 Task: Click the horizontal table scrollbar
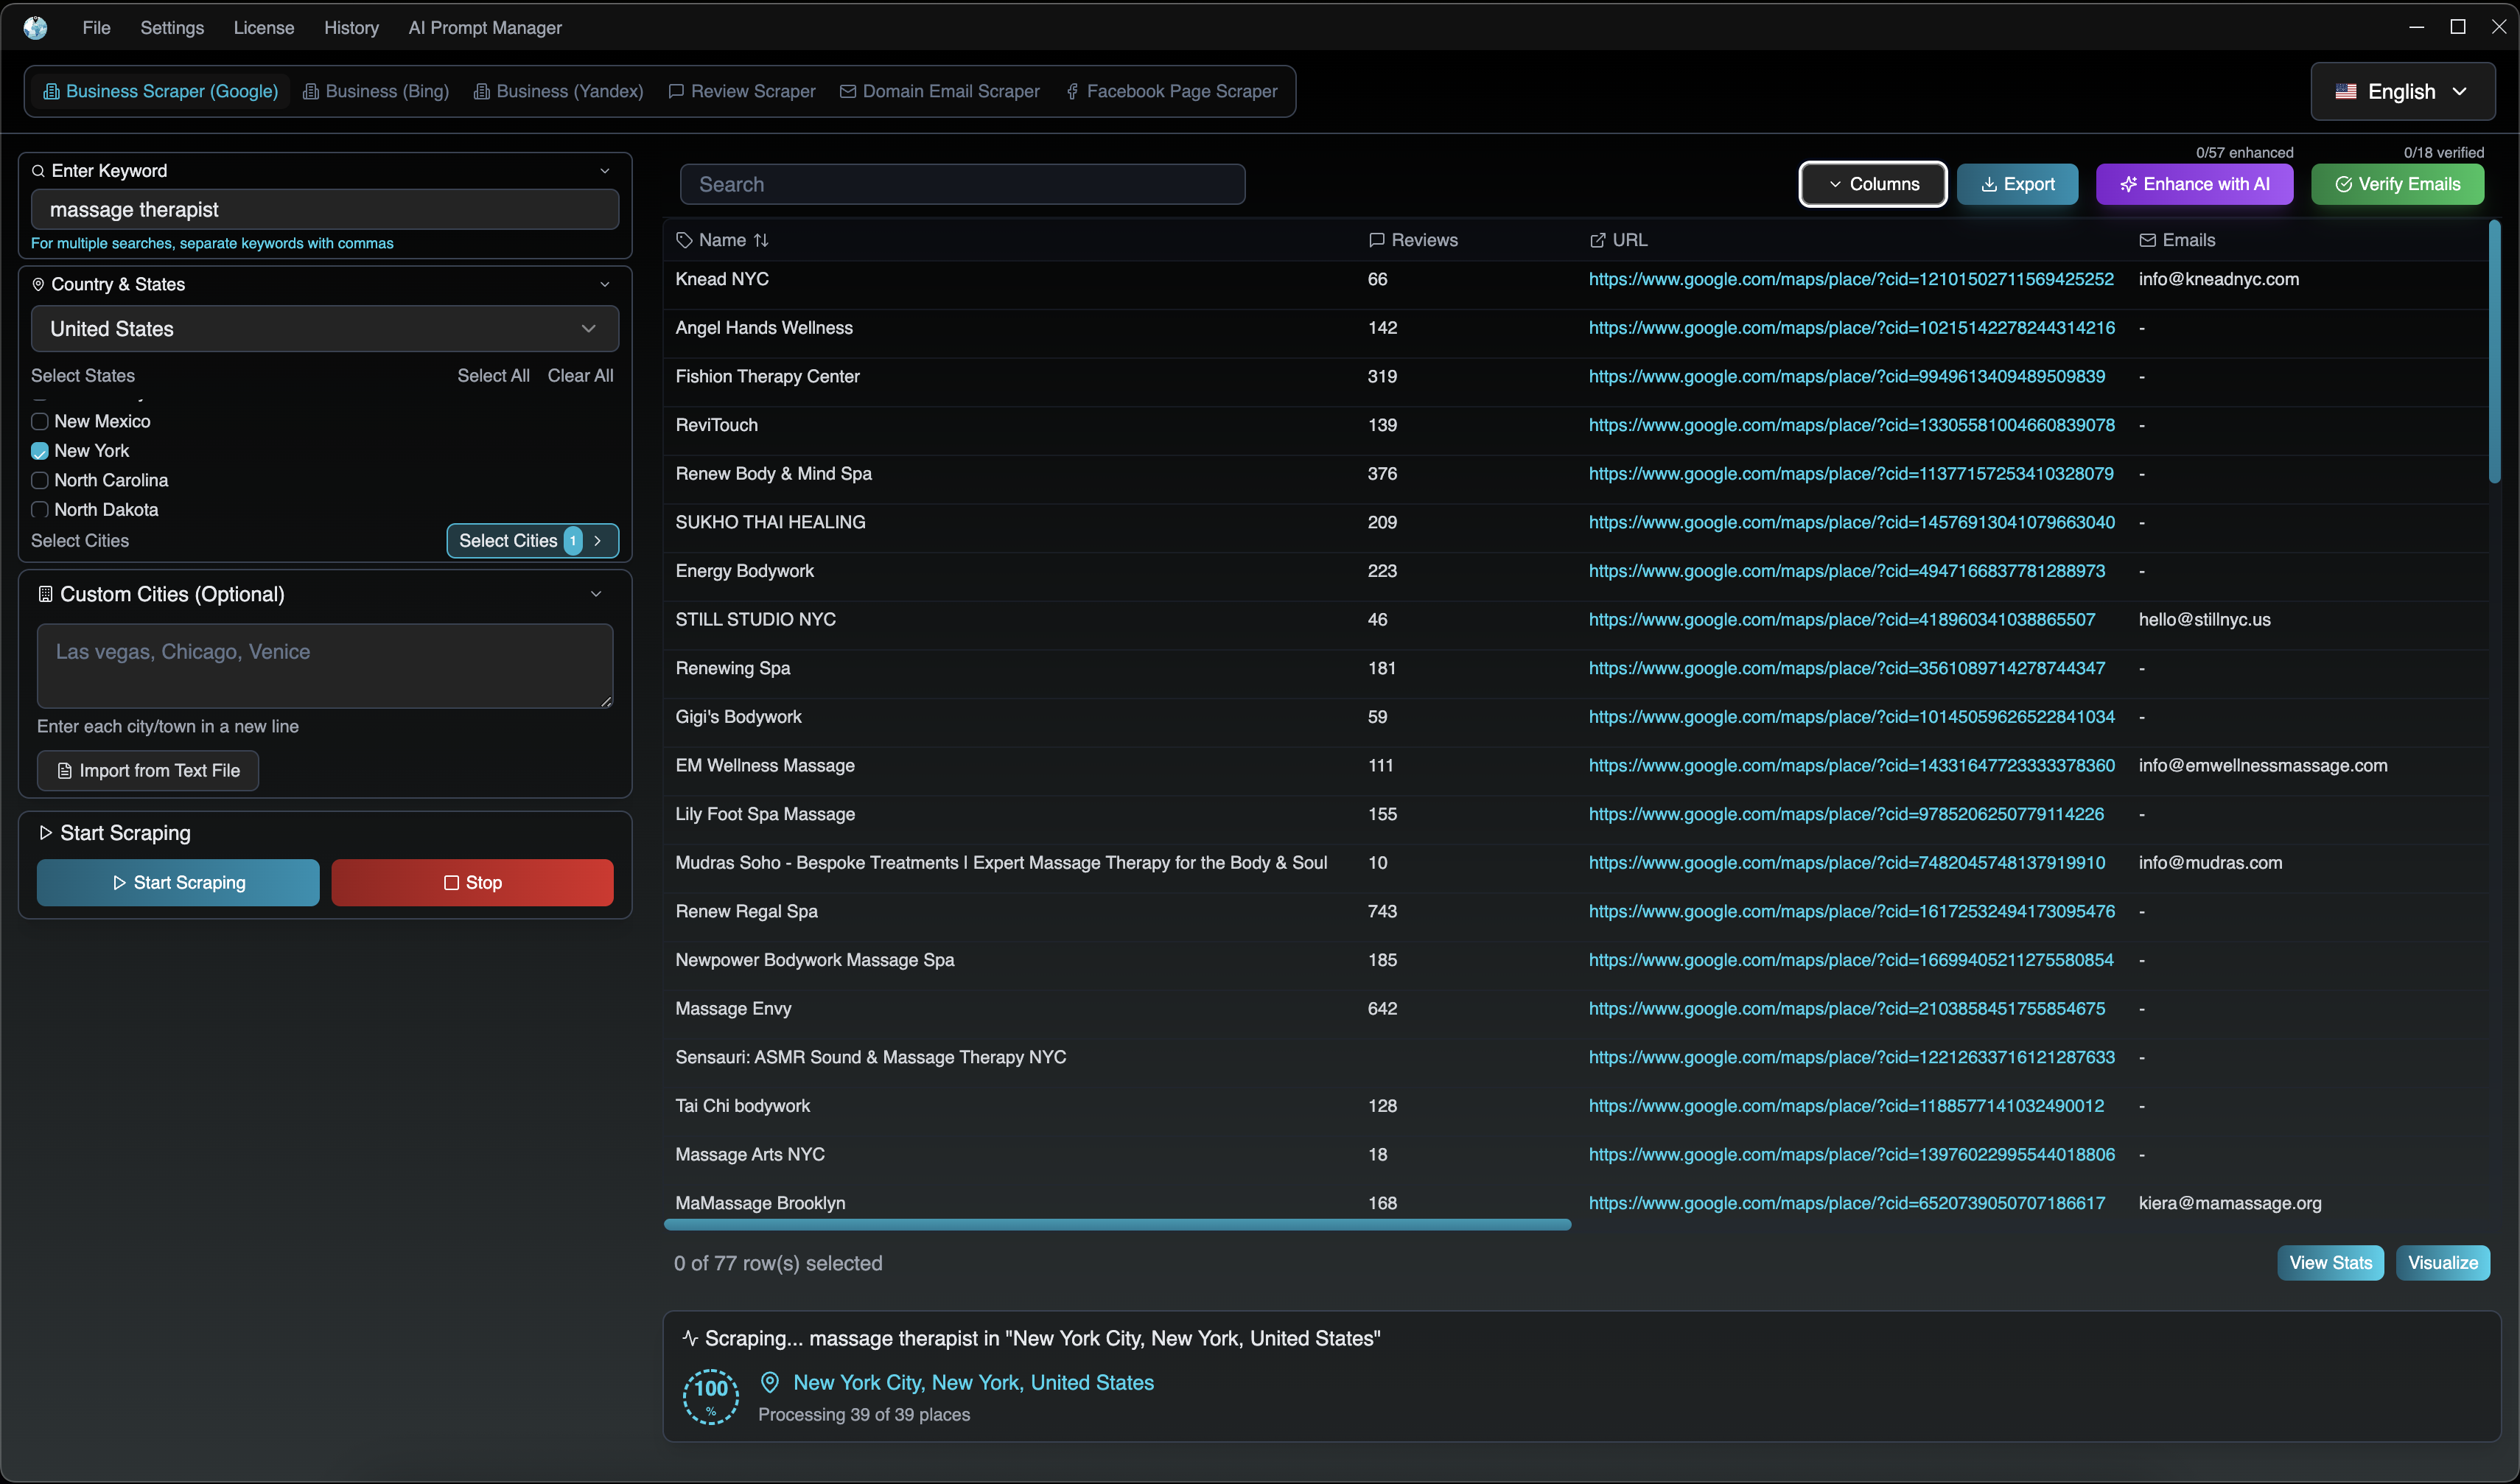pos(1117,1224)
